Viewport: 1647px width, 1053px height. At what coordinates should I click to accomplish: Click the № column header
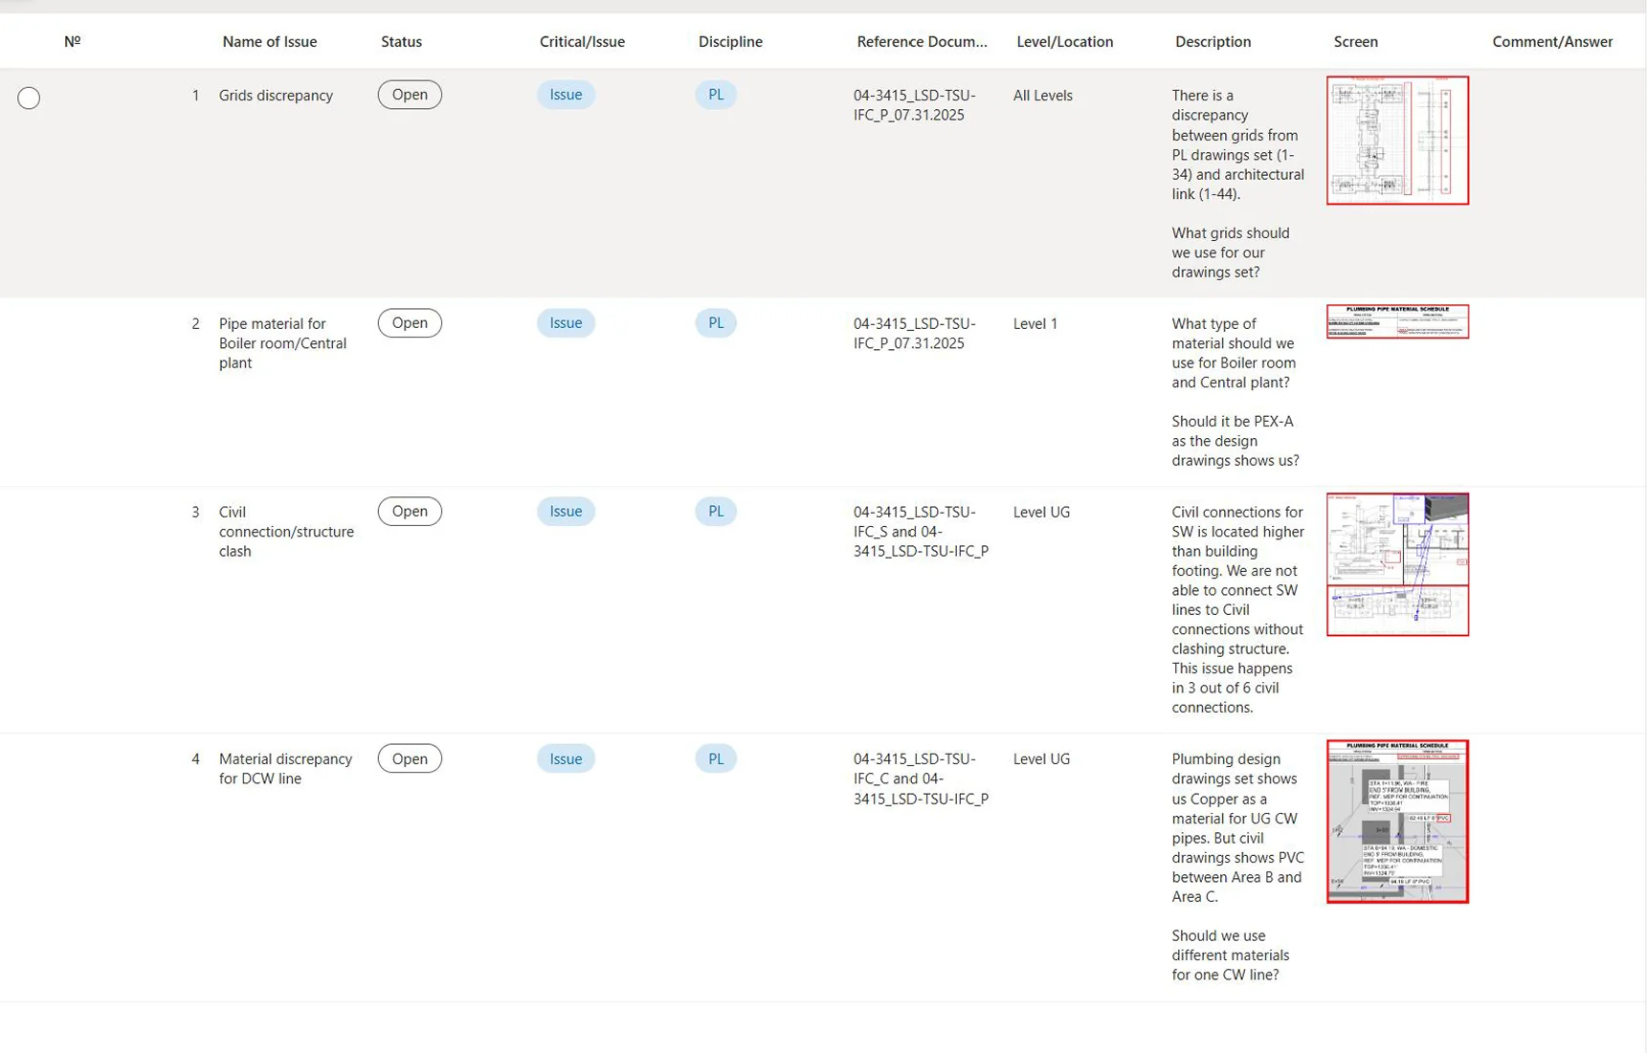72,41
